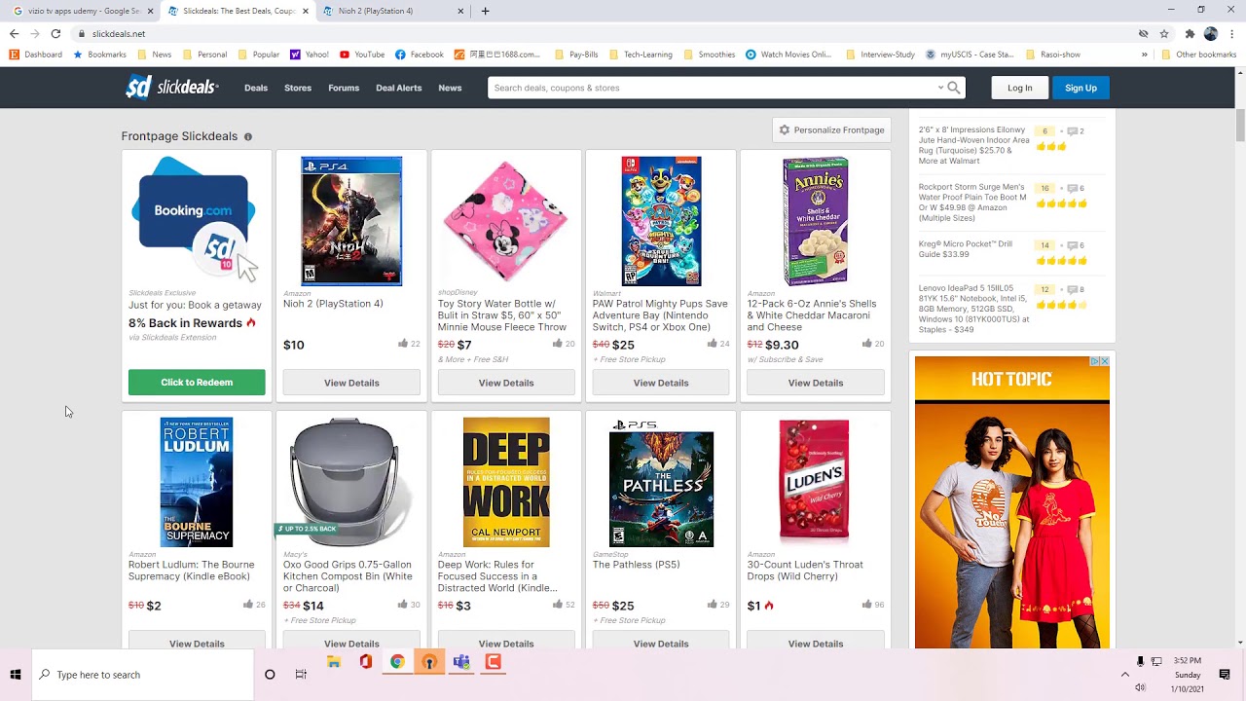Screen dimensions: 1246x701
Task: Click the gear icon in Personalize Frontpage
Action: (785, 129)
